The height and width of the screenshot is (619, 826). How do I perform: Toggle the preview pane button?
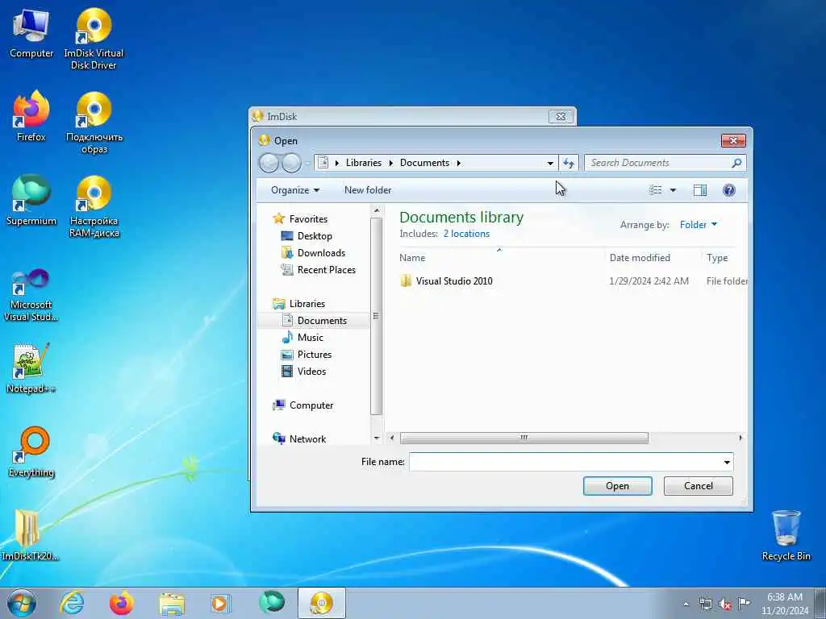pyautogui.click(x=700, y=190)
